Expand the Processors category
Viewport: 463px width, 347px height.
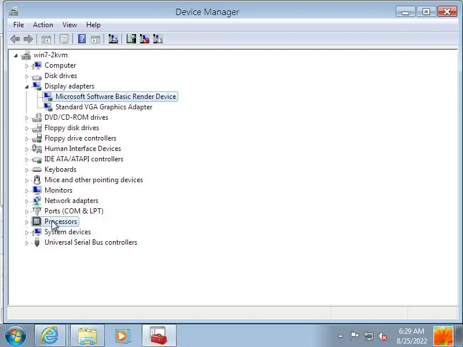(x=27, y=222)
